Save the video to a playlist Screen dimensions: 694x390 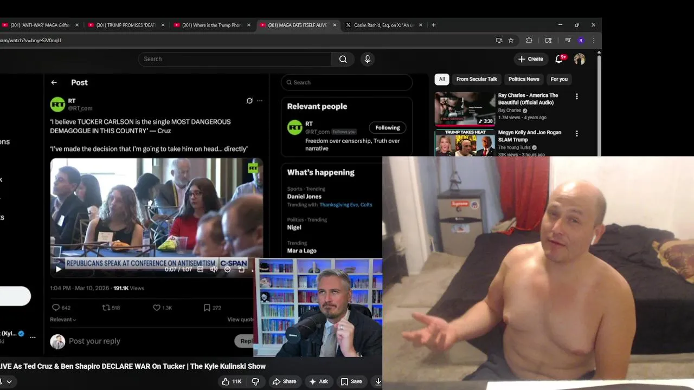[x=351, y=381]
